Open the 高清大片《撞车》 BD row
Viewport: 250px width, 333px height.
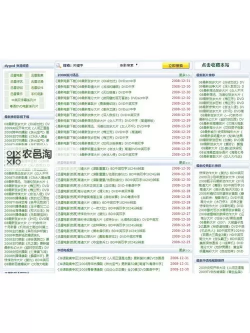tap(96, 202)
